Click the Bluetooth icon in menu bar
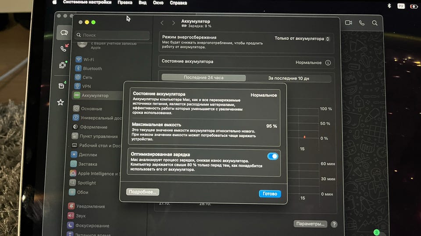 click(389, 5)
